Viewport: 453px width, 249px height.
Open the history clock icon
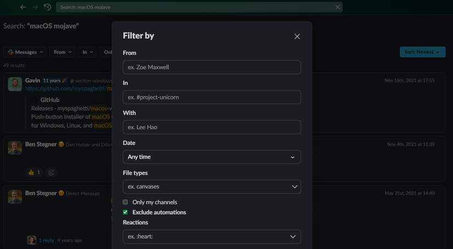pyautogui.click(x=47, y=7)
